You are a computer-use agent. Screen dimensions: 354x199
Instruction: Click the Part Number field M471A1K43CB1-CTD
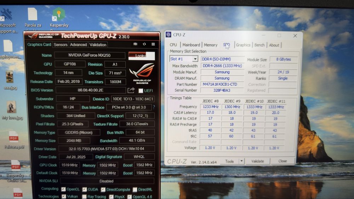tap(222, 84)
